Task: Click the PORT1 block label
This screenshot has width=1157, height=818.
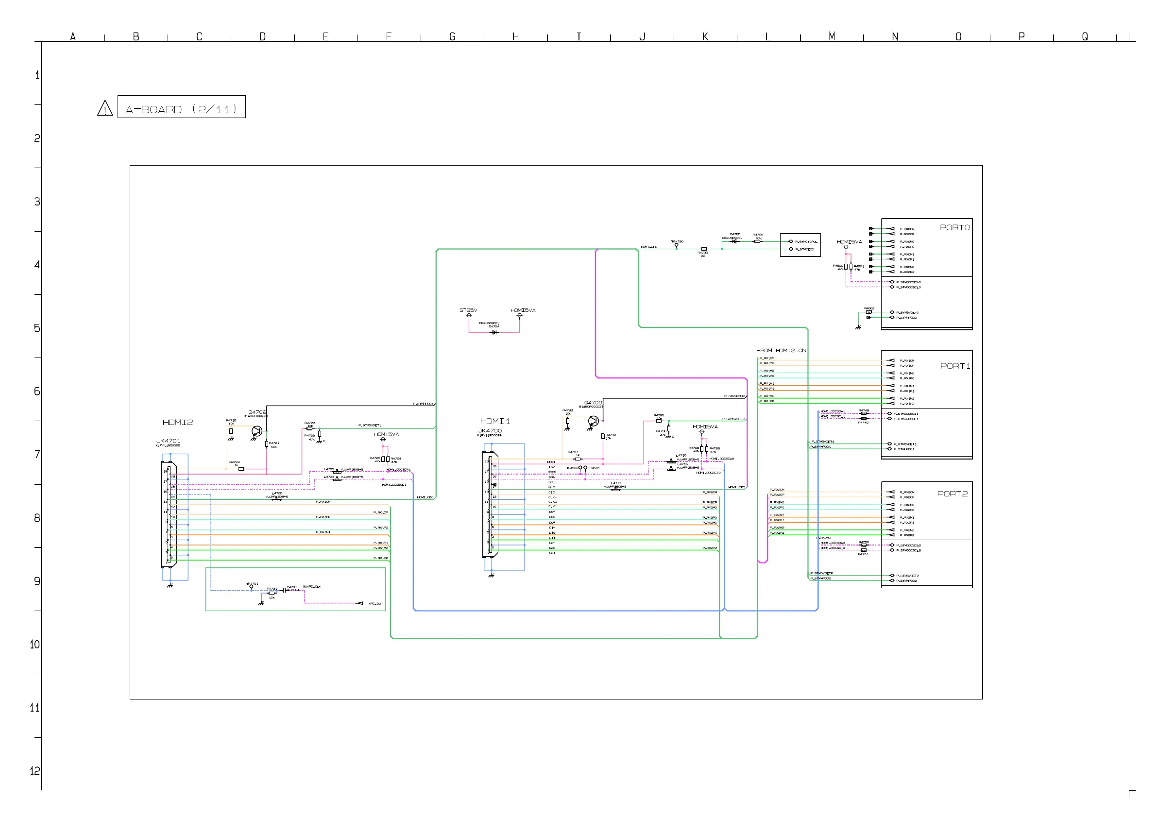Action: point(955,366)
